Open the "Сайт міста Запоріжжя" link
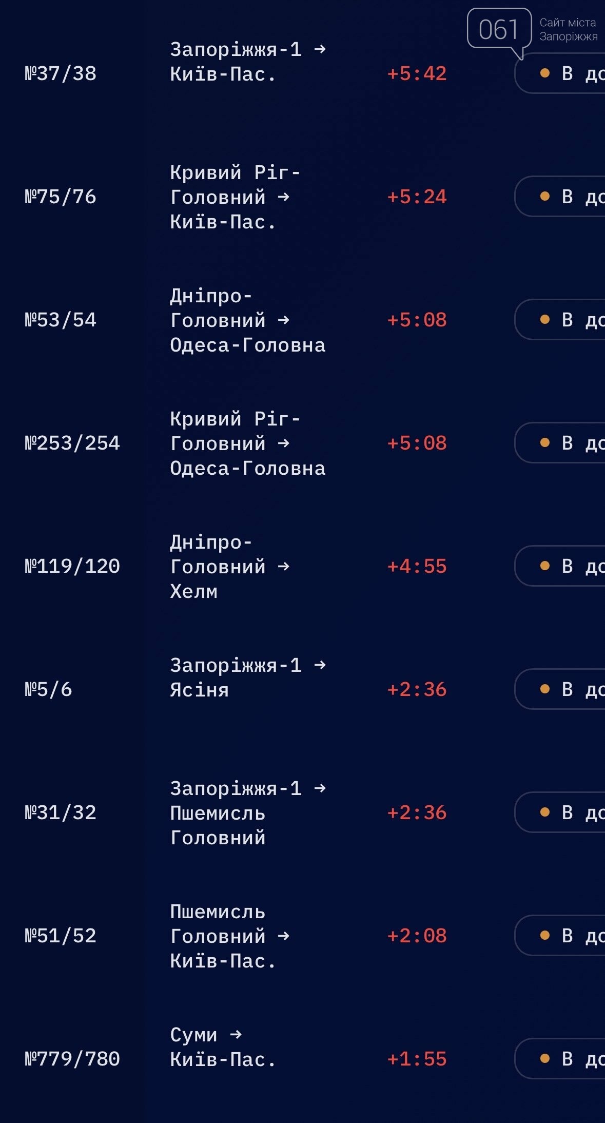This screenshot has height=1123, width=605. 568,29
